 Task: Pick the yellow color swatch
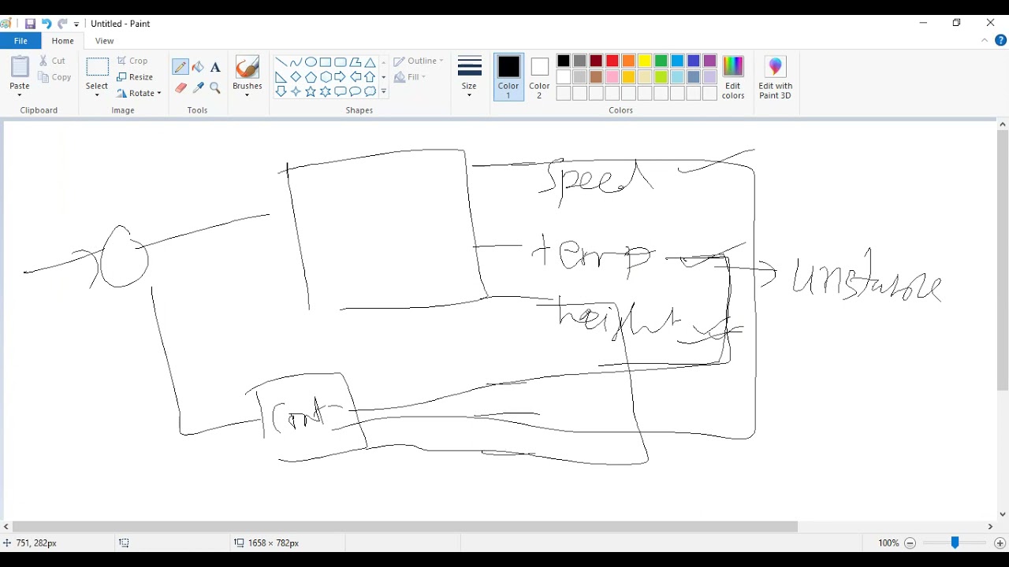click(645, 61)
